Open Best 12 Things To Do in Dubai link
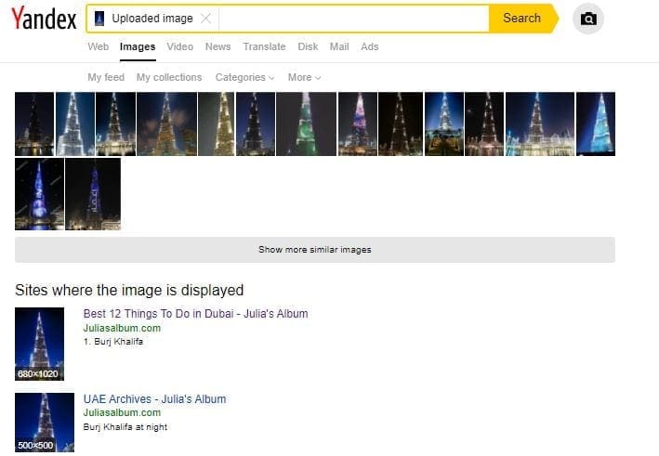 195,314
